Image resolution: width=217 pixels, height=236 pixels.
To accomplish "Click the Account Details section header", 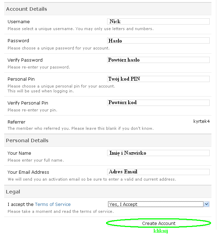I will point(26,9).
